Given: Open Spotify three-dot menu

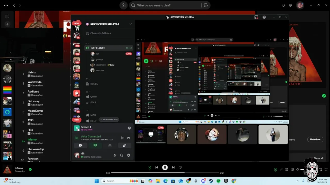Looking at the screenshot, I should (6, 5).
